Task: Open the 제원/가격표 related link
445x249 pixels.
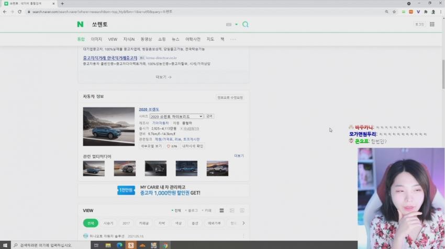Action: [x=163, y=139]
